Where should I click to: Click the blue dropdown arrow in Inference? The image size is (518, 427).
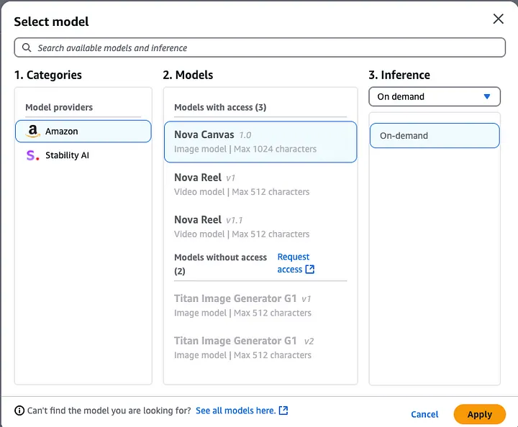486,96
